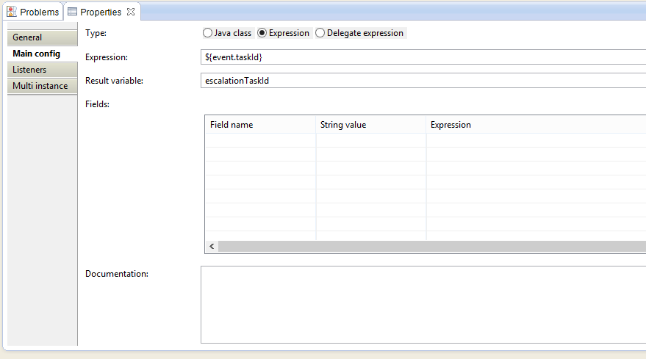
Task: Click the Properties table icon
Action: coord(73,12)
